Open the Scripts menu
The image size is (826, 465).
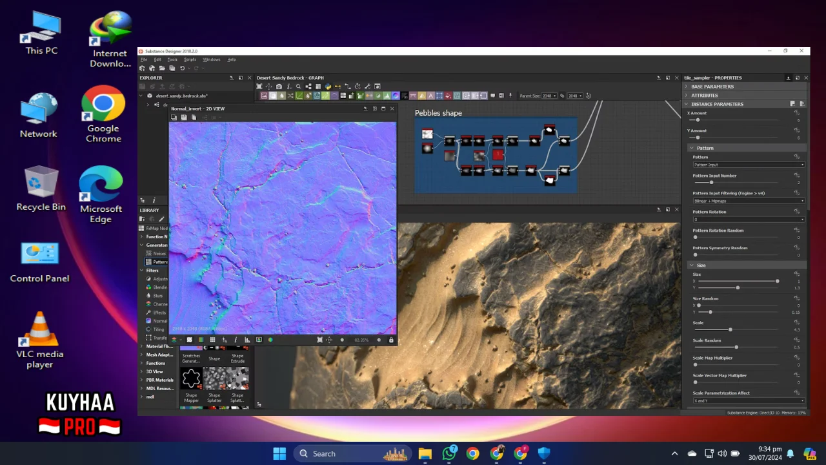point(190,59)
